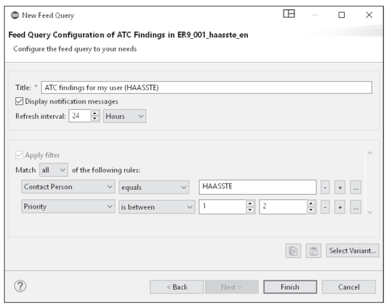Click the help question mark icon
This screenshot has width=391, height=308.
tap(20, 287)
